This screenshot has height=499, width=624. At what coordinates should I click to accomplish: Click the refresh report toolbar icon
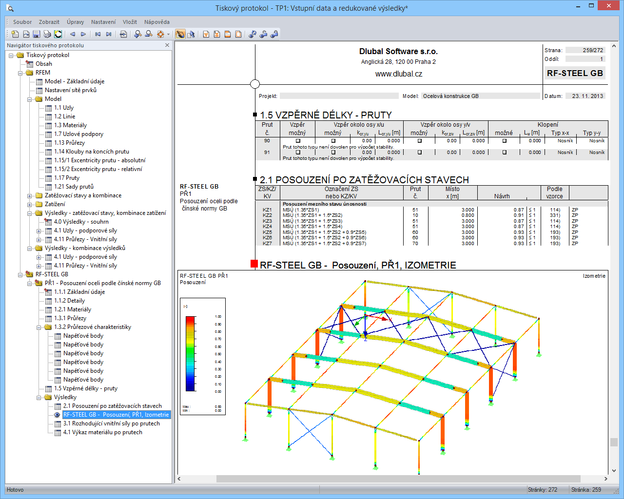pos(58,34)
